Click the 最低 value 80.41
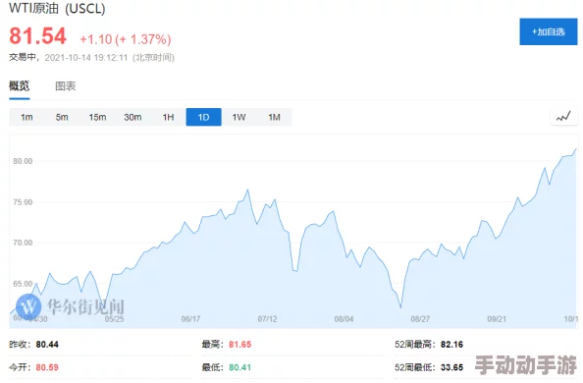 coord(239,367)
